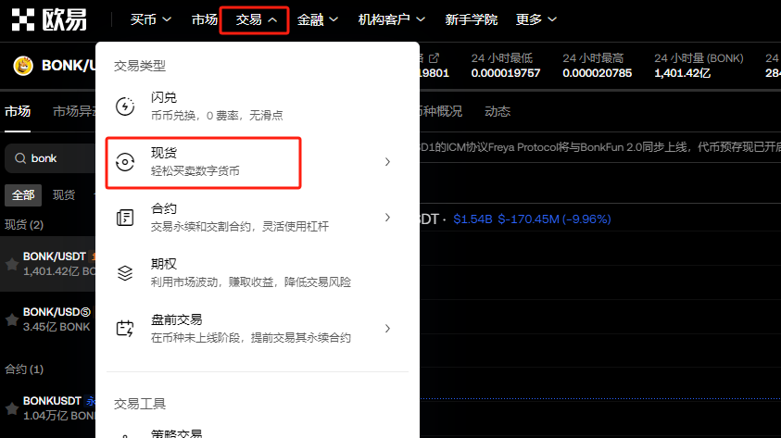This screenshot has width=781, height=438.
Task: Select the 现货 filter chip
Action: (64, 195)
